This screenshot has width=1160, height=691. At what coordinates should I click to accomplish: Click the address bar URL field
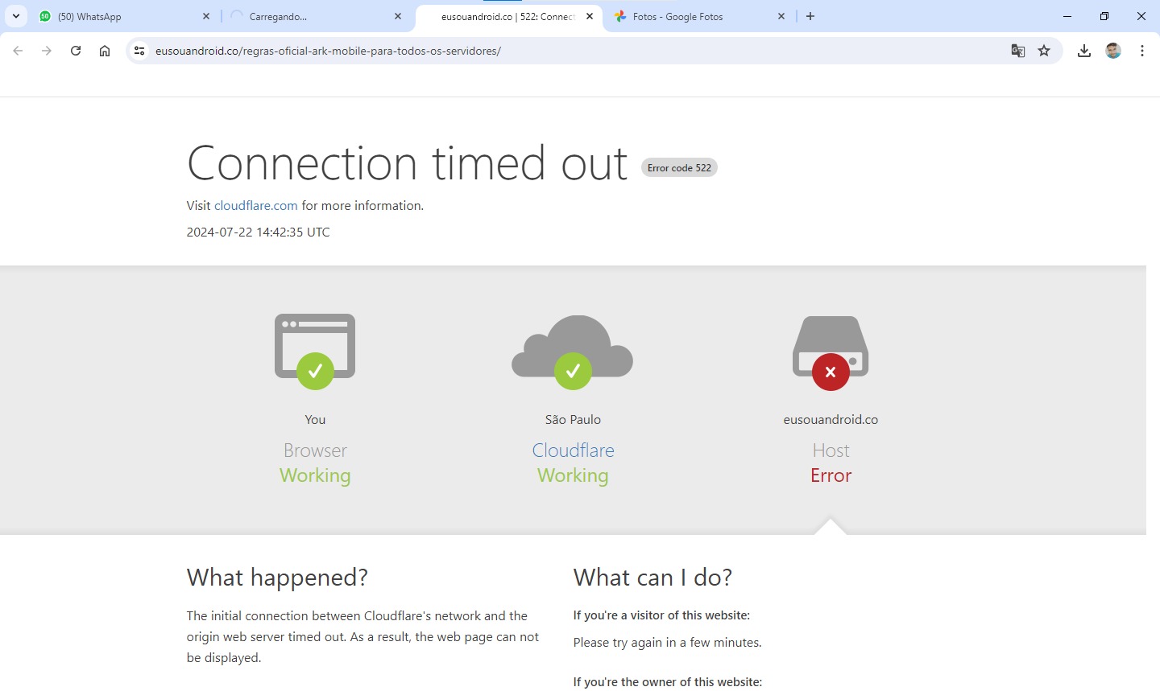564,51
